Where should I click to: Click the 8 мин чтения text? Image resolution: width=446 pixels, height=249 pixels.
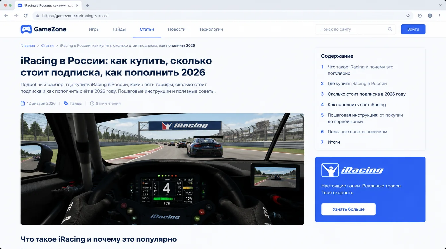pos(108,103)
